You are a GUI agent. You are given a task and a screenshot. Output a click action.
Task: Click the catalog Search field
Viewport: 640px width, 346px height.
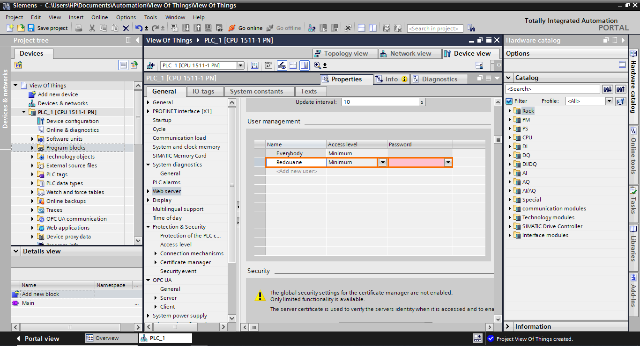click(553, 89)
